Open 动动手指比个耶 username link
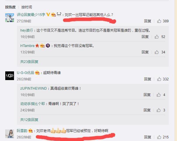This screenshot has height=141, width=177. tap(33, 104)
